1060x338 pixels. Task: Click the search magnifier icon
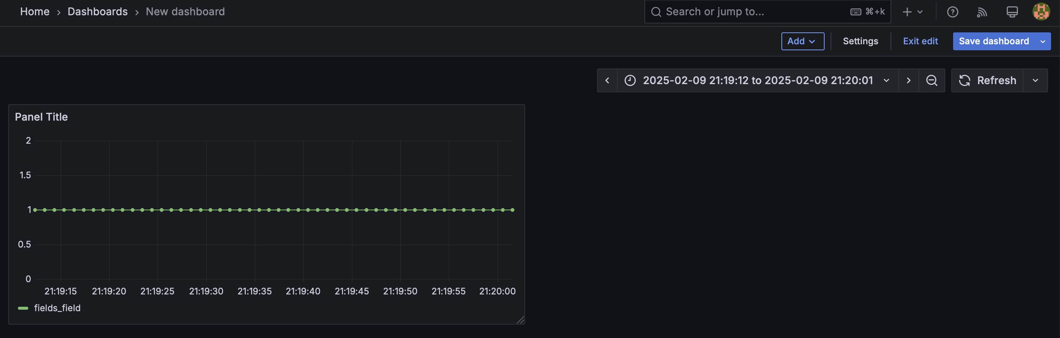tap(656, 12)
